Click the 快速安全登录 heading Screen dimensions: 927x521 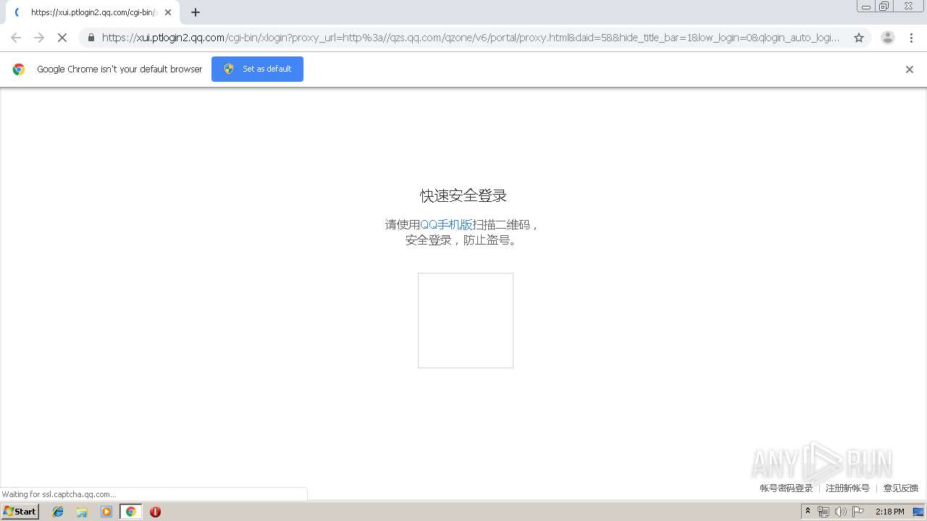point(463,195)
